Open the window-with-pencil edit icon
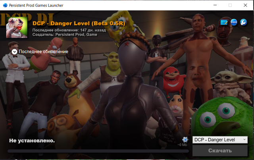The width and height of the screenshot is (254, 160). point(224,22)
